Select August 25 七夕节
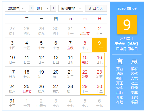146x112 pixels. [27, 89]
